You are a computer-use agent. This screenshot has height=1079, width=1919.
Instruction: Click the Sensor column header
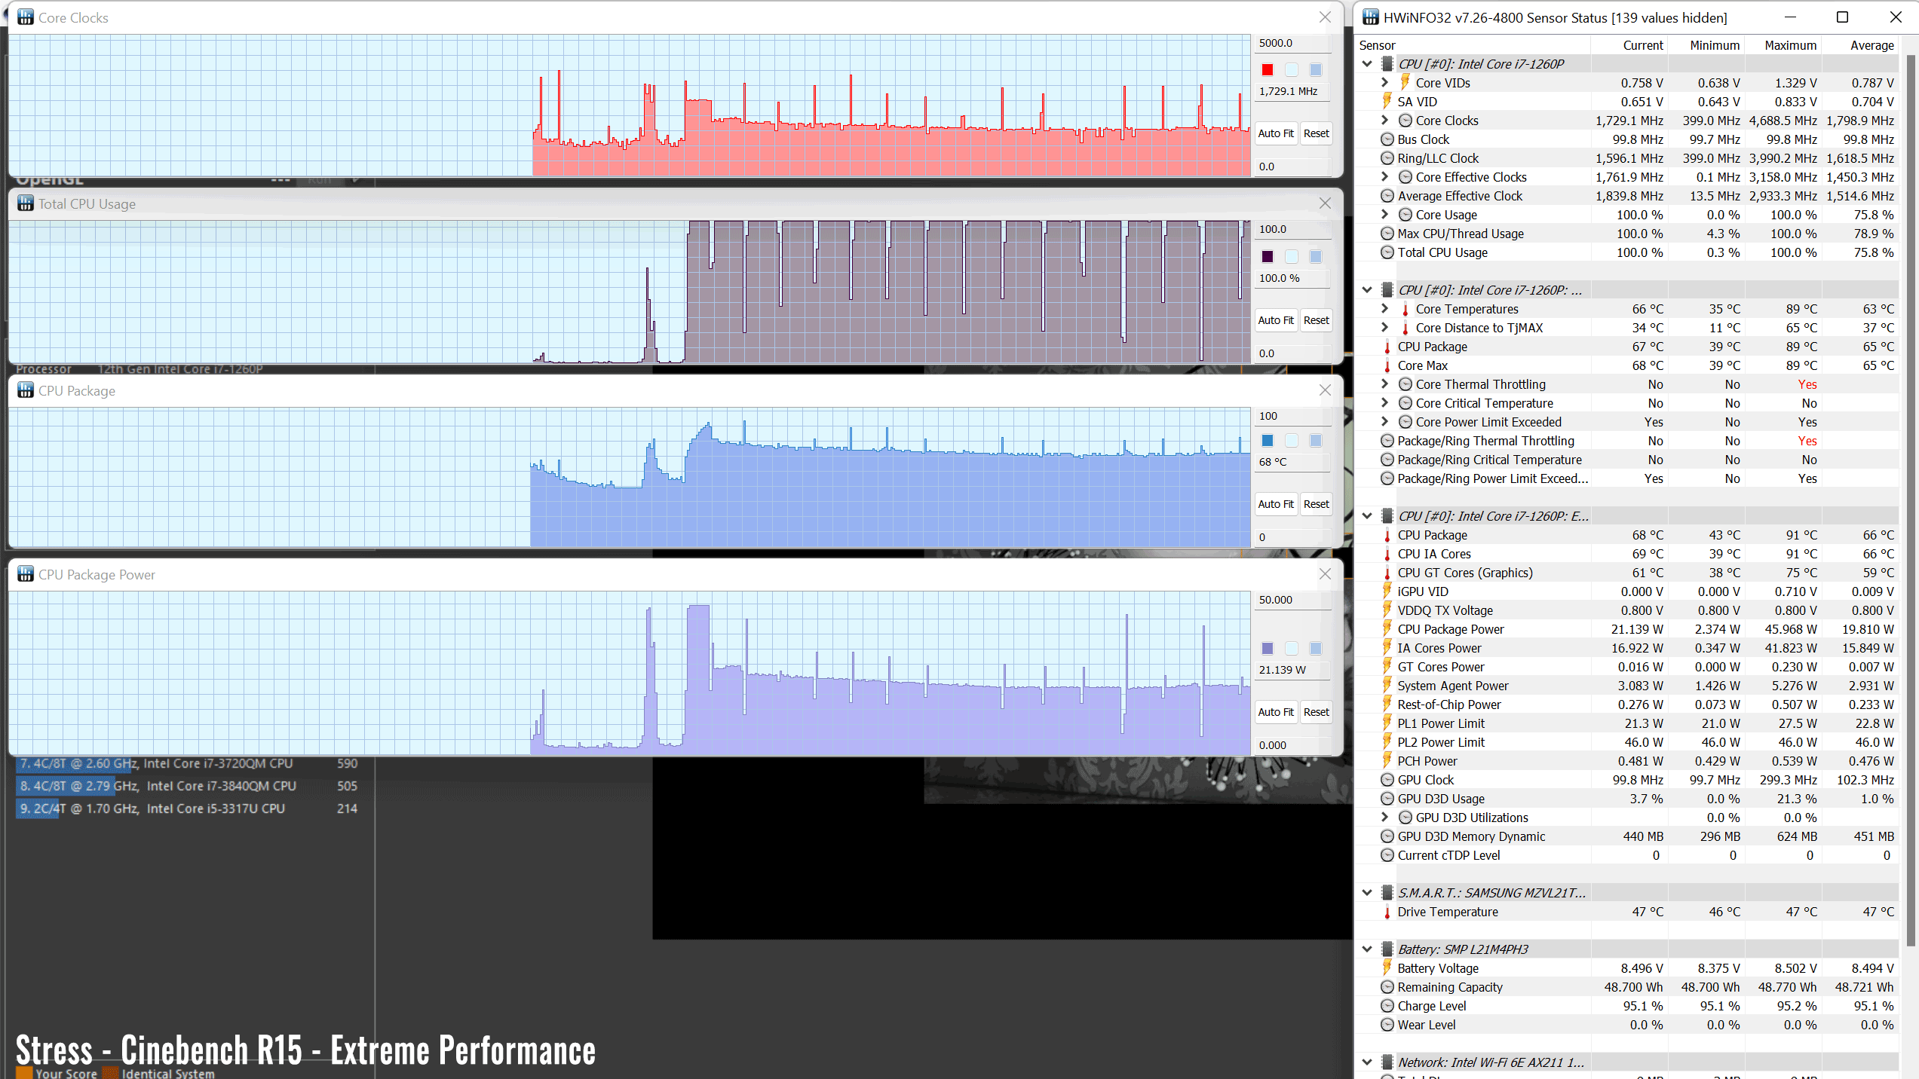pos(1474,45)
